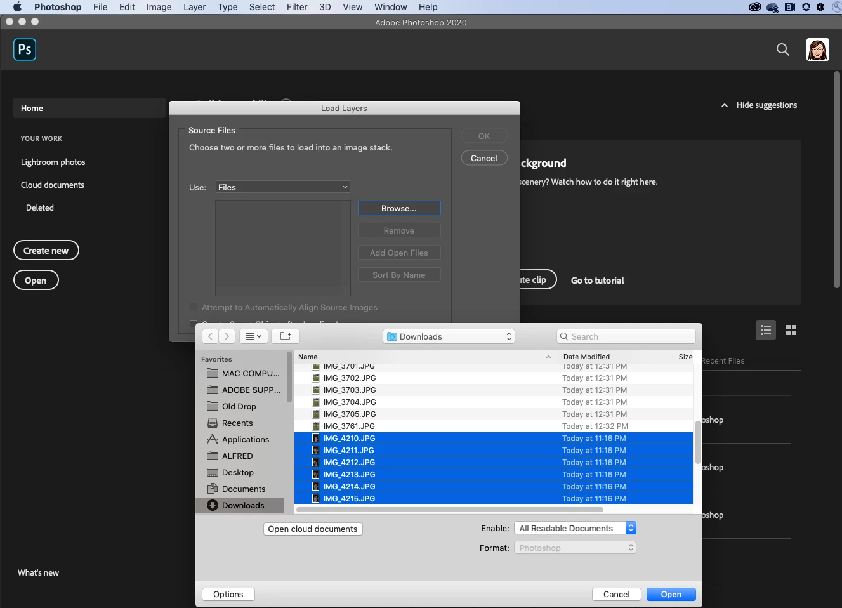The height and width of the screenshot is (608, 842).
Task: Click the Photoshop Ps home logo
Action: pyautogui.click(x=25, y=49)
